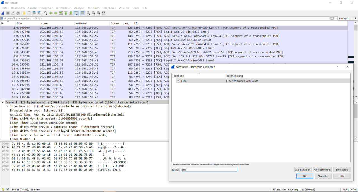358x192 pixels.
Task: Click the Ausdruck… filter expression button
Action: tap(345, 18)
